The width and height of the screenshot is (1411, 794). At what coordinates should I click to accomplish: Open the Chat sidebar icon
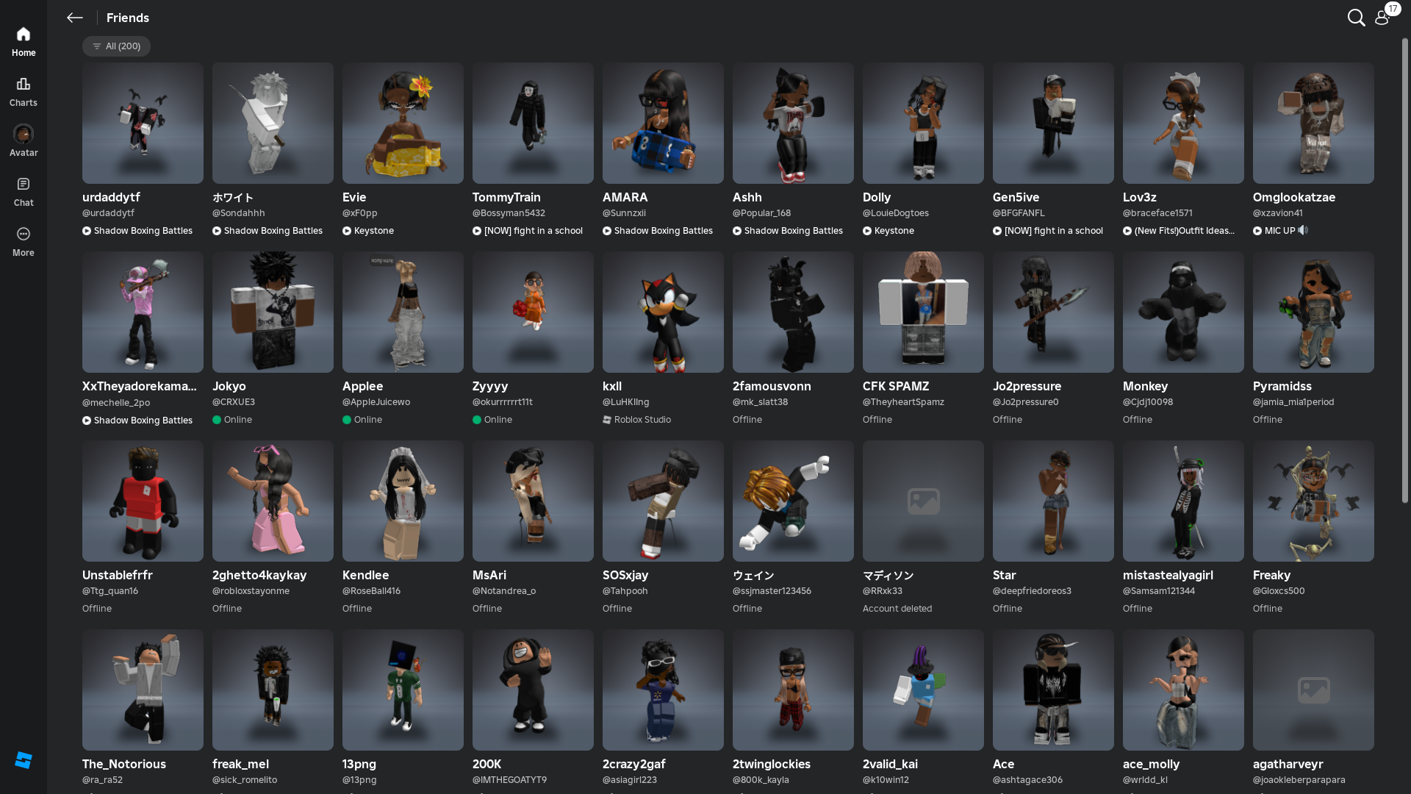coord(24,191)
